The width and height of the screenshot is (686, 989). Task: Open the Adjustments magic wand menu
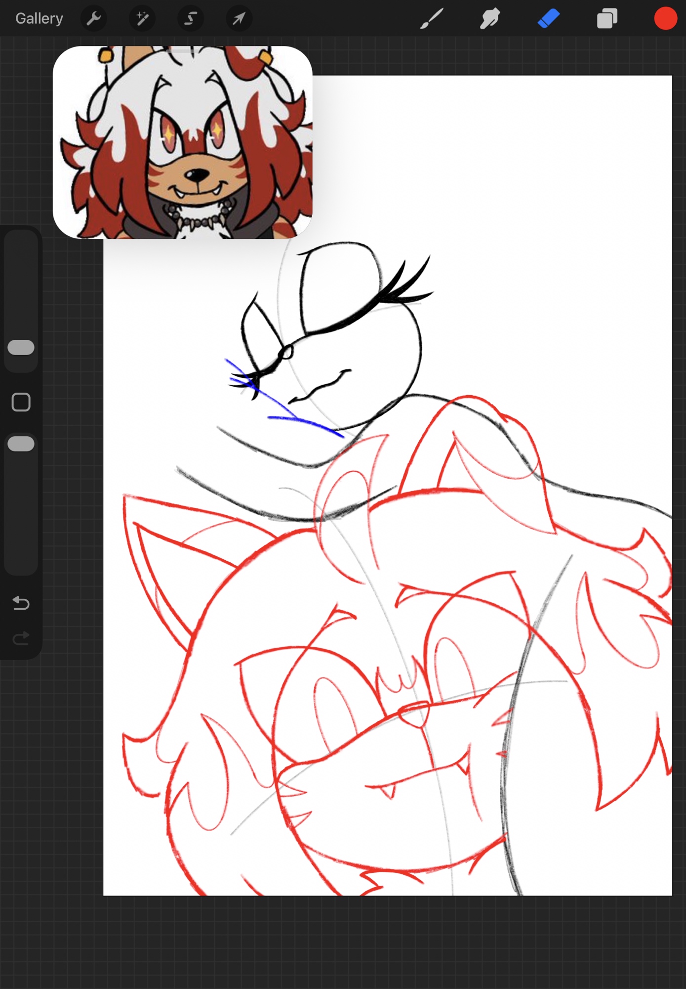coord(142,19)
